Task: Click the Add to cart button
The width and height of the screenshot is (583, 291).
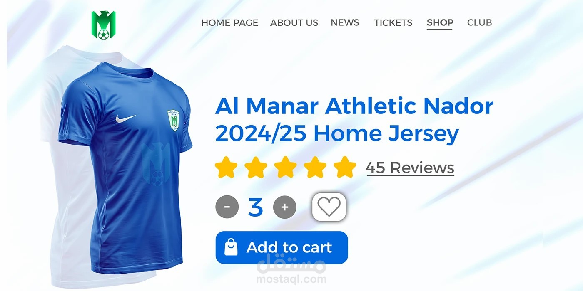Action: click(282, 247)
